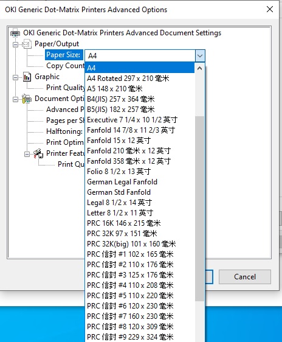This screenshot has height=342, width=282.
Task: Choose Fanfold 210 毫米 x 12 option
Action: pyautogui.click(x=140, y=151)
